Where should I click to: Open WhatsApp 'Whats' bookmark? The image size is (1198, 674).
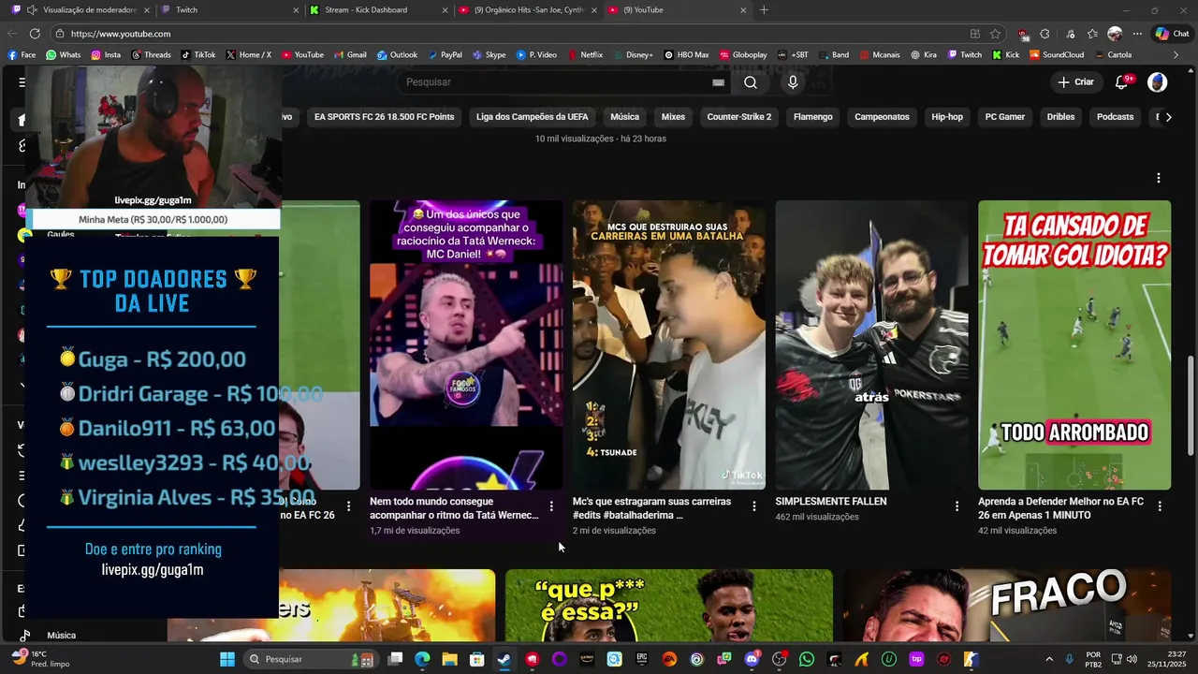[x=63, y=55]
